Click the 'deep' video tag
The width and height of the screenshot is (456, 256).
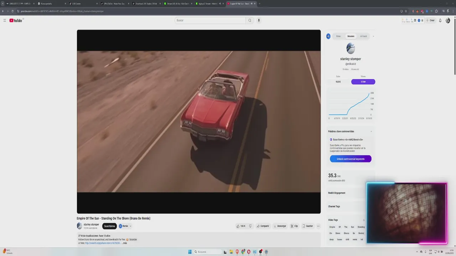click(x=332, y=240)
